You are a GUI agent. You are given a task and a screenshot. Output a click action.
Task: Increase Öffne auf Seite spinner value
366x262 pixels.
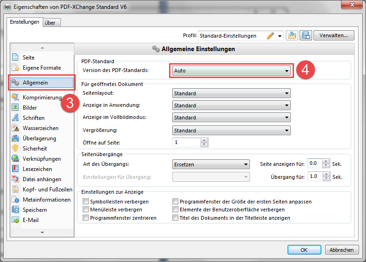click(x=204, y=140)
